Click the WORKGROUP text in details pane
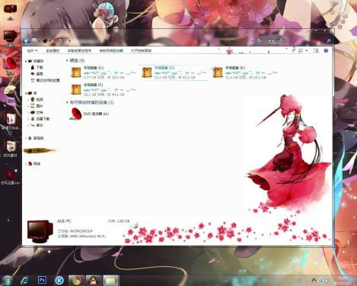 (81, 231)
